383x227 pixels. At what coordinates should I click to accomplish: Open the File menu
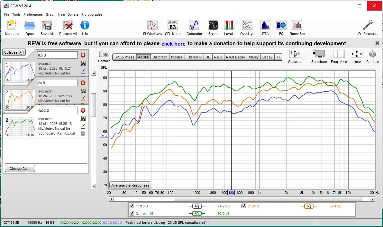click(7, 14)
